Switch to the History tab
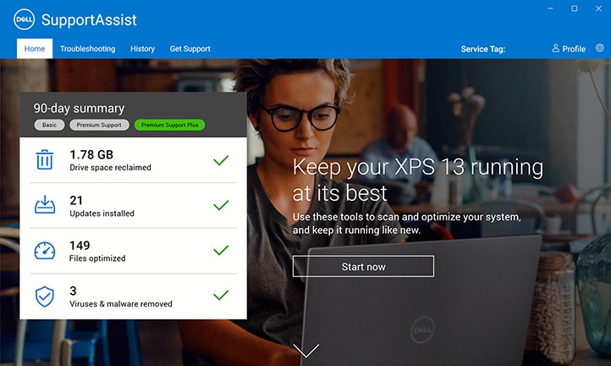The width and height of the screenshot is (611, 366). [143, 49]
